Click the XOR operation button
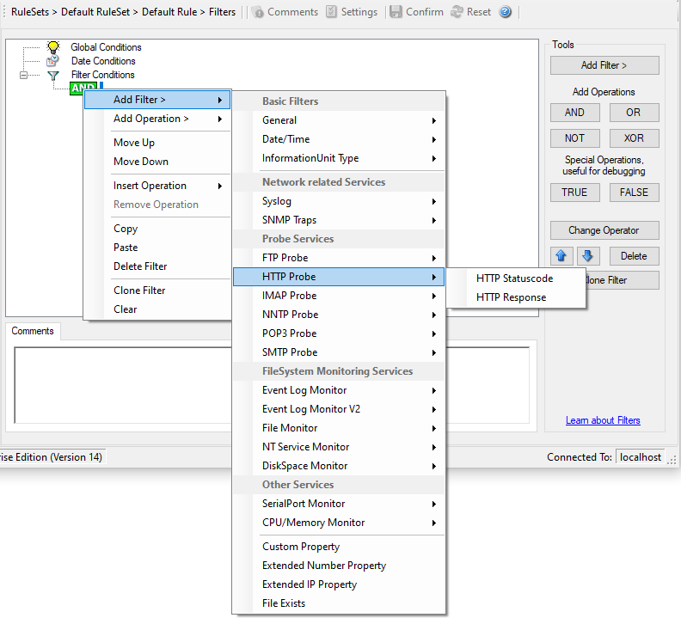 [634, 138]
